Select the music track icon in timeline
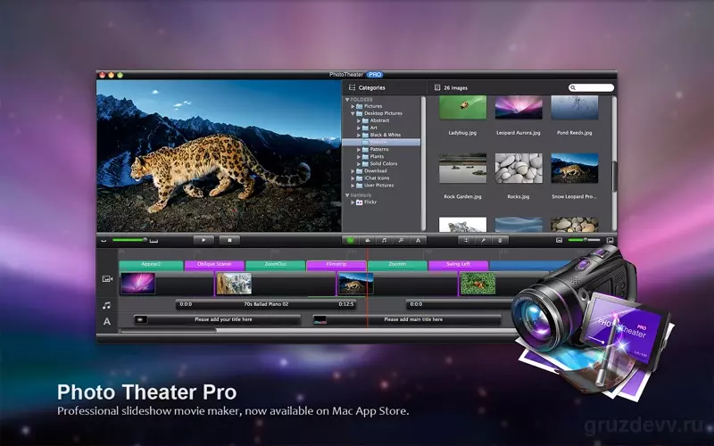Image resolution: width=714 pixels, height=446 pixels. tap(107, 305)
